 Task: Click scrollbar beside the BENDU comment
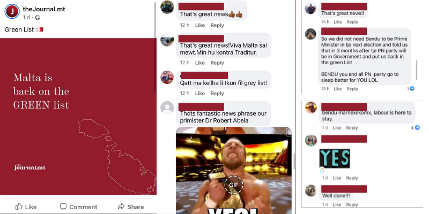point(417,71)
